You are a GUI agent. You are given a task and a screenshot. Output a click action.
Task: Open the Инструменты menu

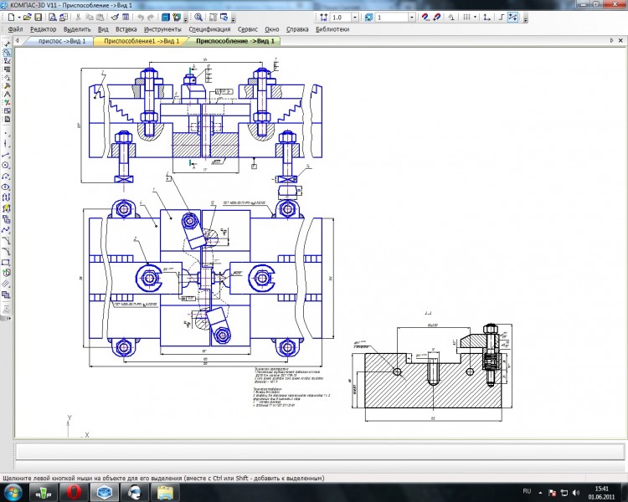[162, 29]
